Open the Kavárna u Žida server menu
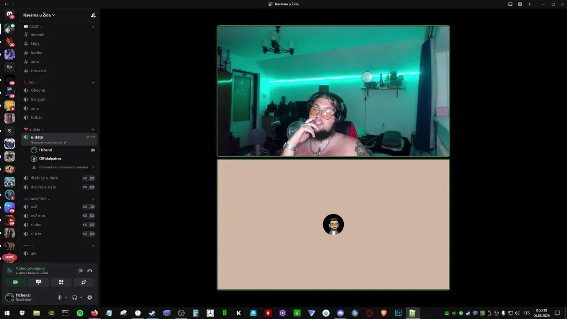Image resolution: width=567 pixels, height=319 pixels. pyautogui.click(x=39, y=15)
